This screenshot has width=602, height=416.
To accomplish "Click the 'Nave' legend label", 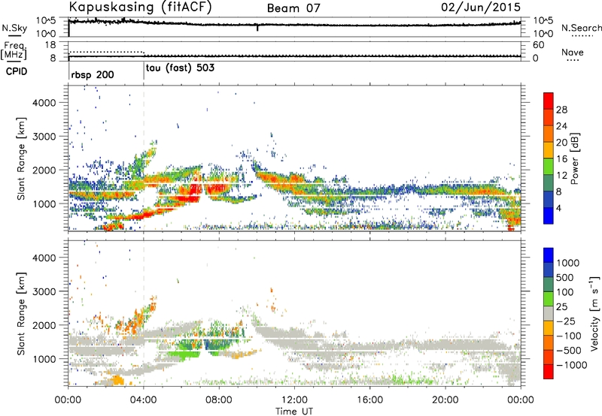I will 573,52.
